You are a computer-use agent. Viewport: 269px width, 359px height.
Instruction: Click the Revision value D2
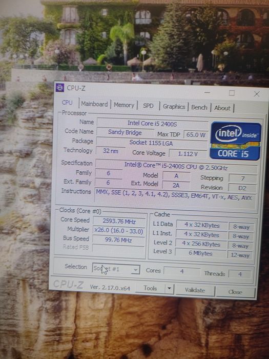pyautogui.click(x=242, y=188)
